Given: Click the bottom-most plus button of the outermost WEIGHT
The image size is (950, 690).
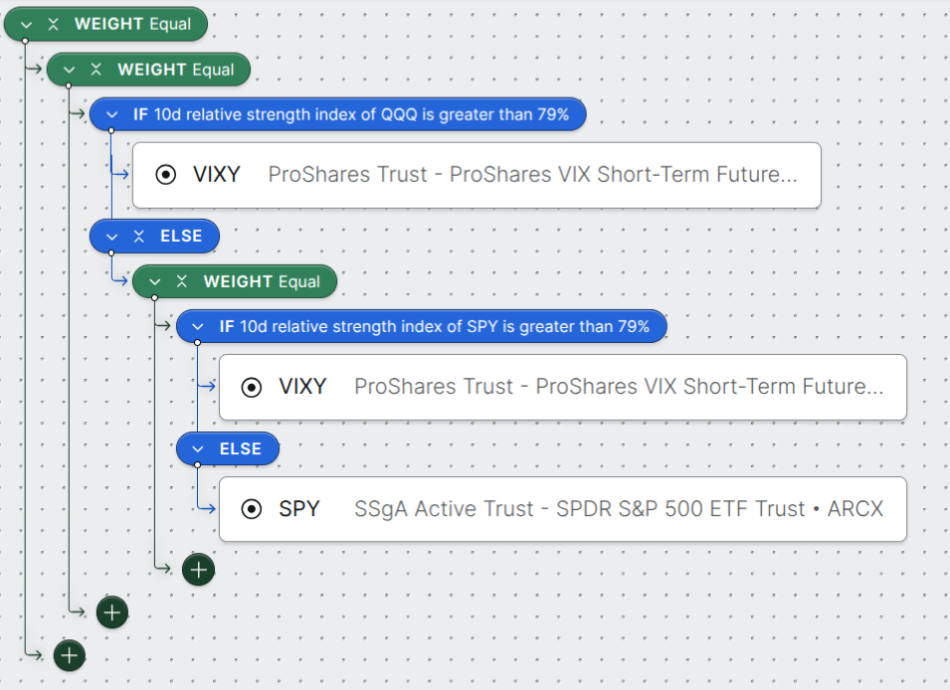Looking at the screenshot, I should pos(69,655).
